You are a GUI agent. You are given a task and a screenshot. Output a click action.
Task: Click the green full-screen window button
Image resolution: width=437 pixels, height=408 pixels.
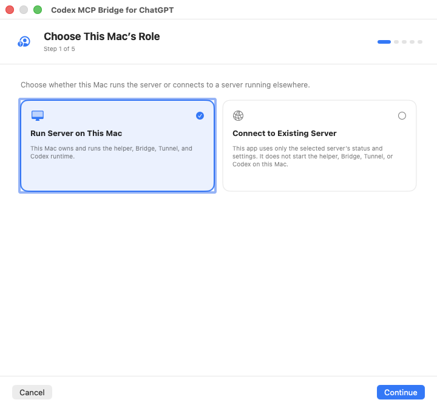38,10
